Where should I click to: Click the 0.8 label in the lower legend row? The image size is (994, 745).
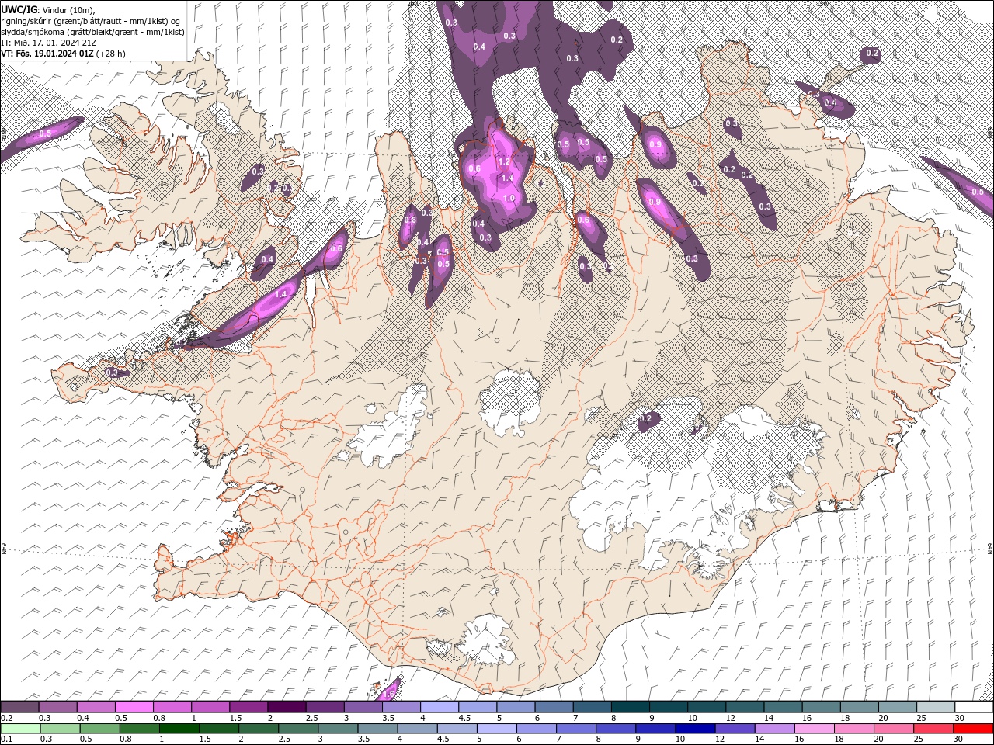click(x=126, y=740)
